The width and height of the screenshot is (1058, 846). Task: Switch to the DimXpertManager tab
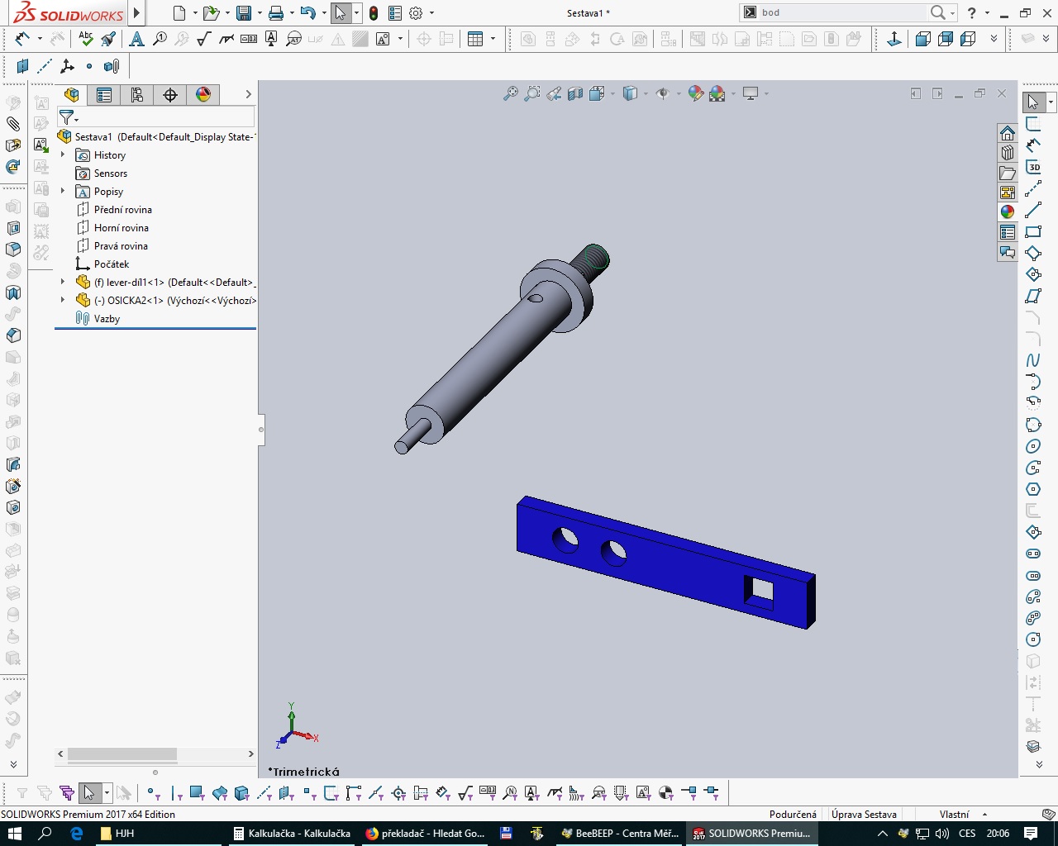(x=170, y=95)
